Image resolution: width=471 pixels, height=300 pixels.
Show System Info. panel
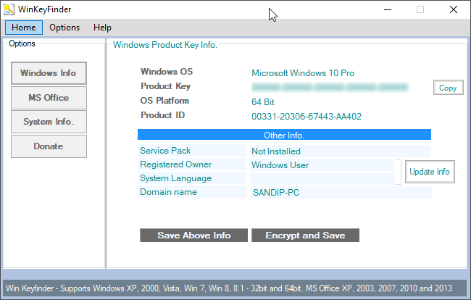(49, 122)
